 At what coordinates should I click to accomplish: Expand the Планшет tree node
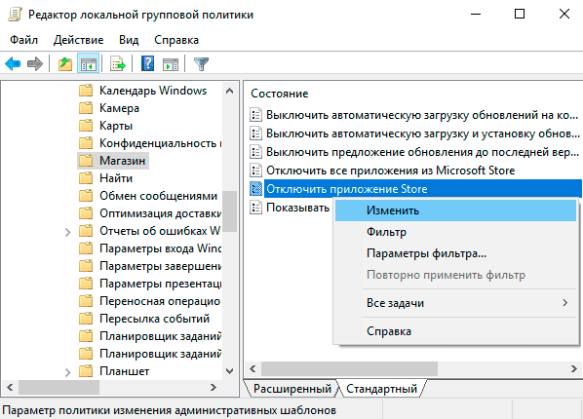(x=67, y=372)
